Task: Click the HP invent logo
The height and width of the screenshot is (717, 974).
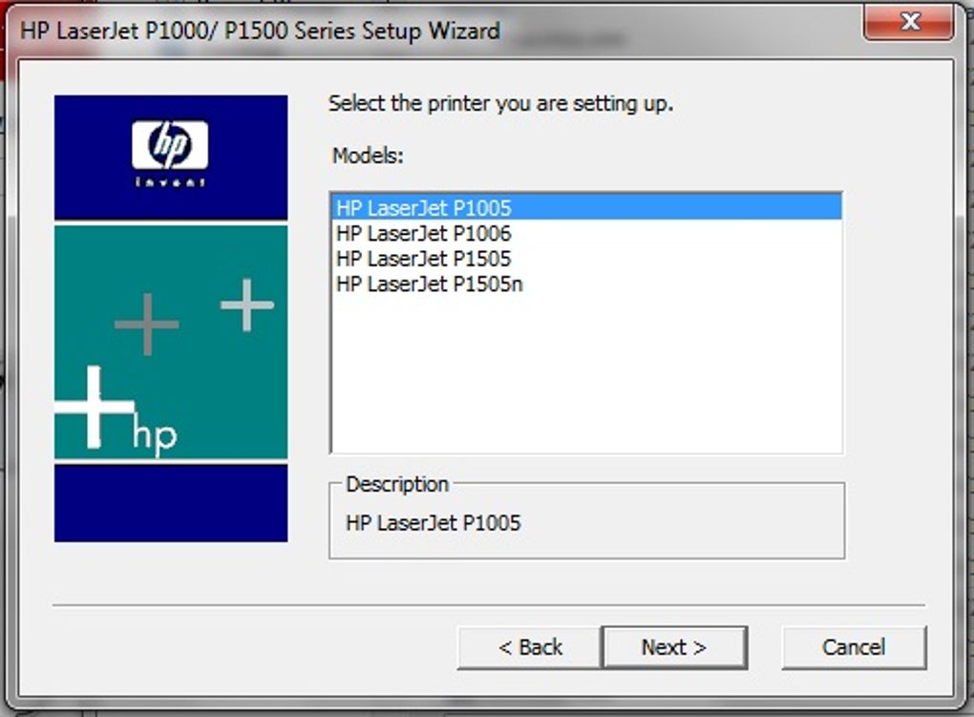Action: [x=170, y=151]
